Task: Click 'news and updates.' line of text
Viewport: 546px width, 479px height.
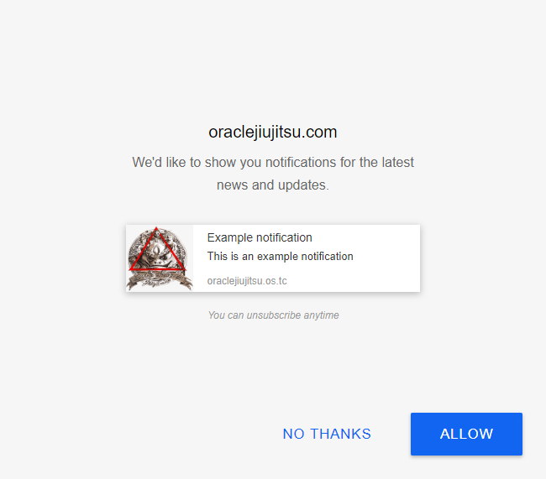Action: [273, 185]
